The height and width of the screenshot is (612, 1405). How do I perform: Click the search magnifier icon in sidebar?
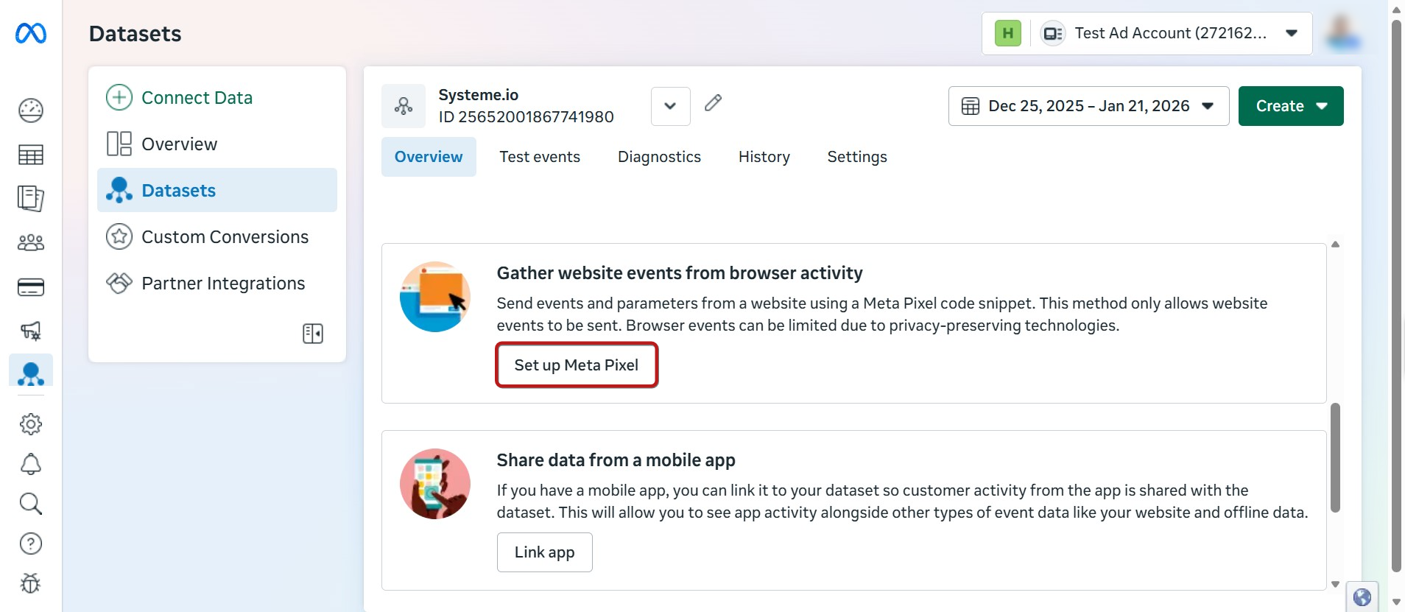click(x=31, y=504)
